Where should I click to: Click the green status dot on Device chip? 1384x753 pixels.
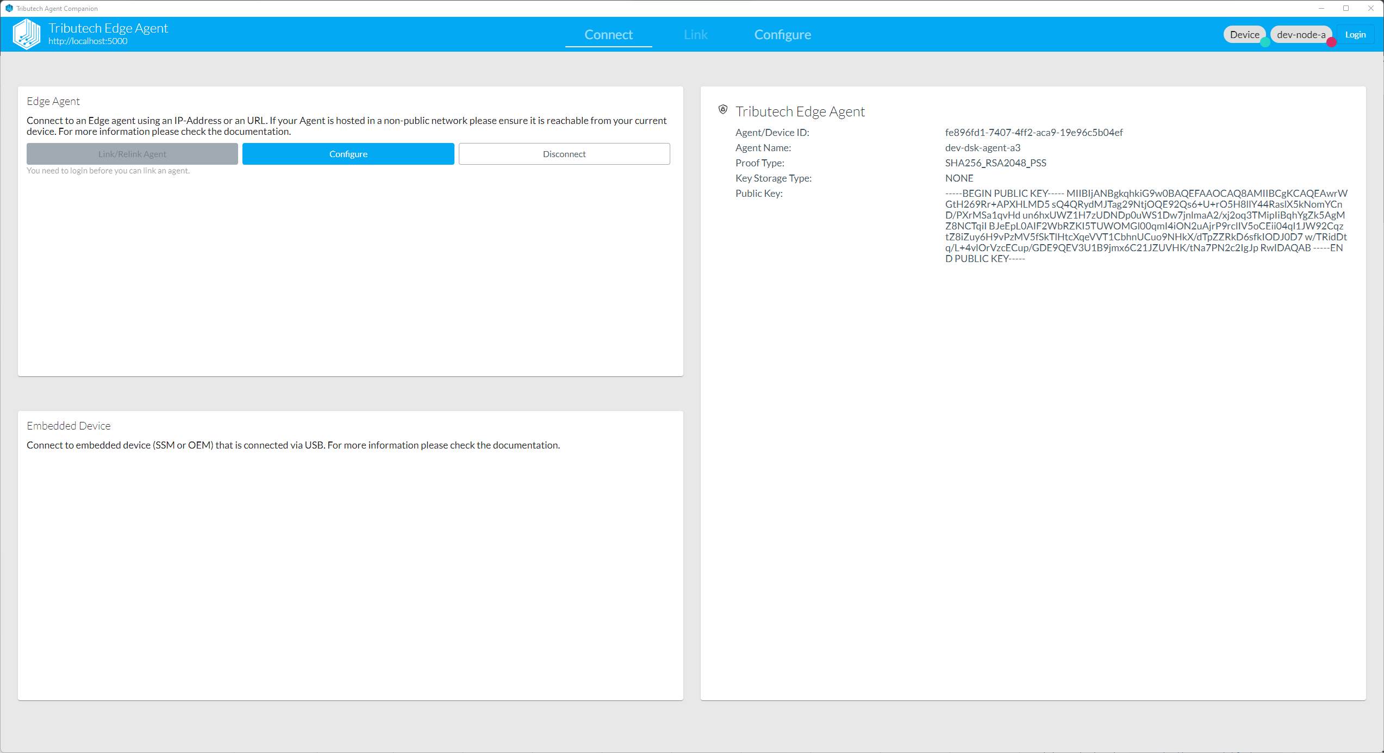(1265, 42)
